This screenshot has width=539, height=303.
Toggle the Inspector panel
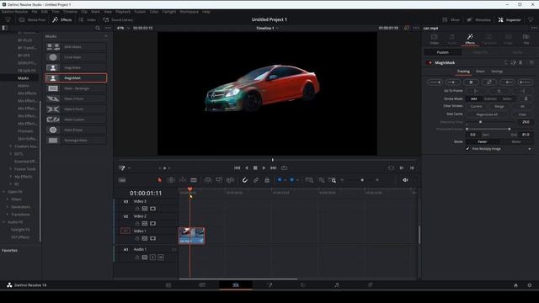pos(510,20)
